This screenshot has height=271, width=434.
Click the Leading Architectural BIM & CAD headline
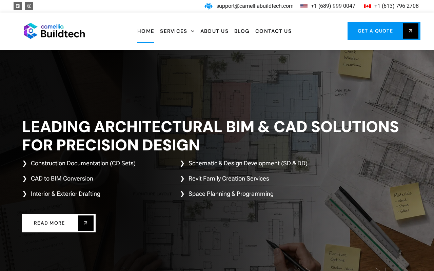[x=211, y=136]
